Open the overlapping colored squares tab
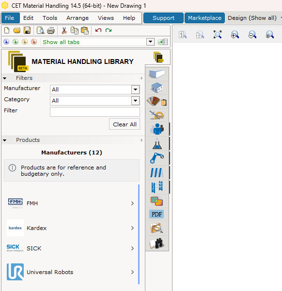This screenshot has width=282, height=291. (x=157, y=201)
